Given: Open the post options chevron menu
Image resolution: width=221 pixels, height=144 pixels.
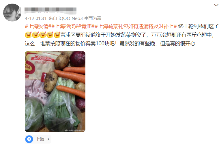Looking at the screenshot, I should pos(216,5).
